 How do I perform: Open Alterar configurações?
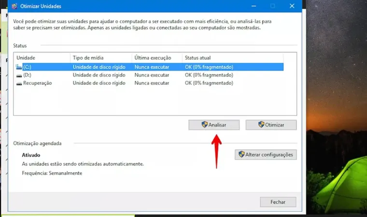click(266, 155)
